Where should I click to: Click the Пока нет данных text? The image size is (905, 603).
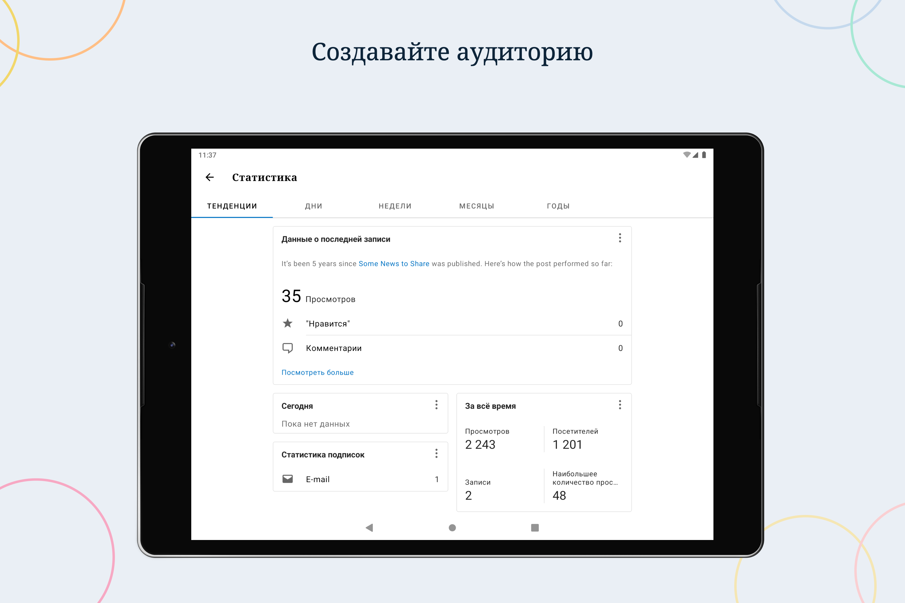click(316, 424)
